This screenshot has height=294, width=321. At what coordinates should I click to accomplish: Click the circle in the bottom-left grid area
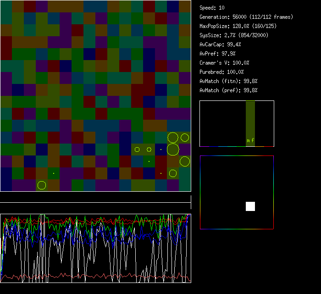point(42,185)
